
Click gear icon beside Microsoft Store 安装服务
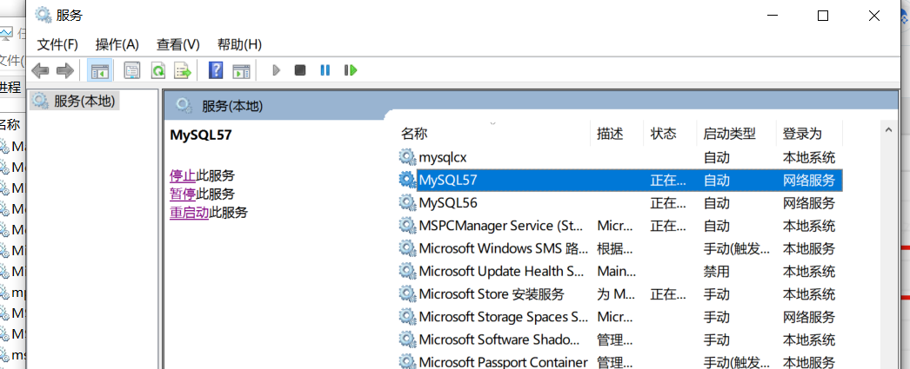coord(407,293)
